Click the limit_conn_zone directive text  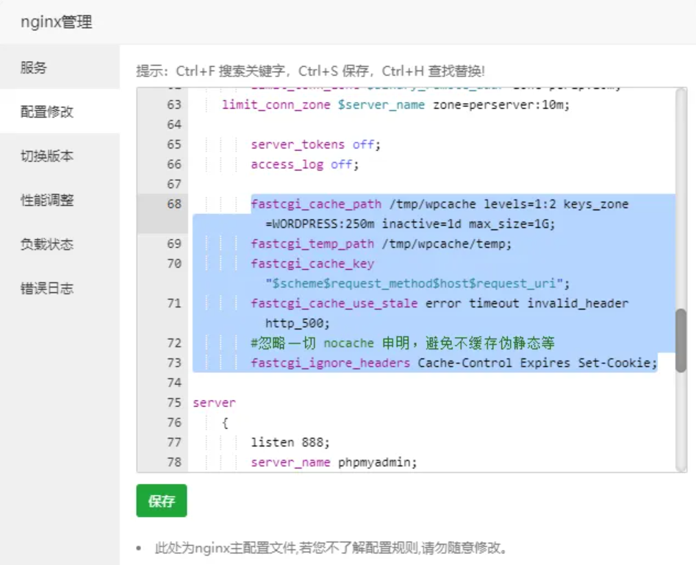coord(276,104)
